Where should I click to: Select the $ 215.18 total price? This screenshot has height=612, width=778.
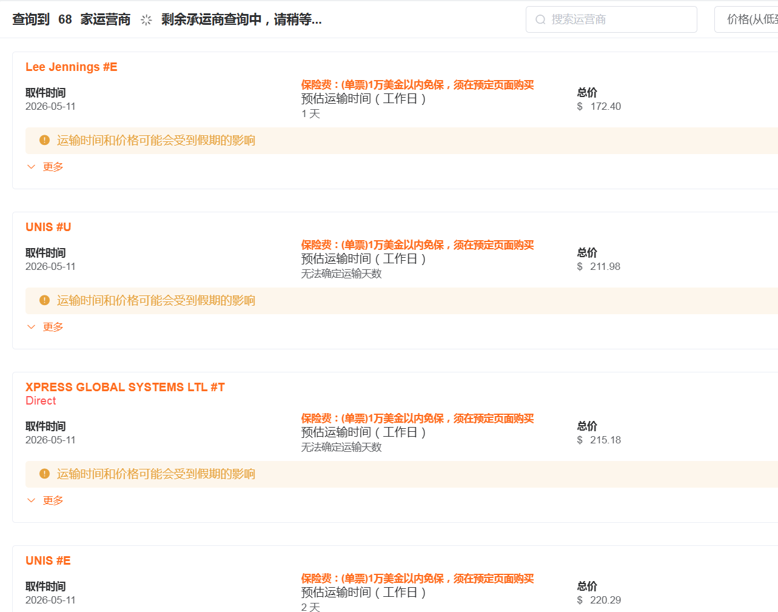(x=599, y=440)
